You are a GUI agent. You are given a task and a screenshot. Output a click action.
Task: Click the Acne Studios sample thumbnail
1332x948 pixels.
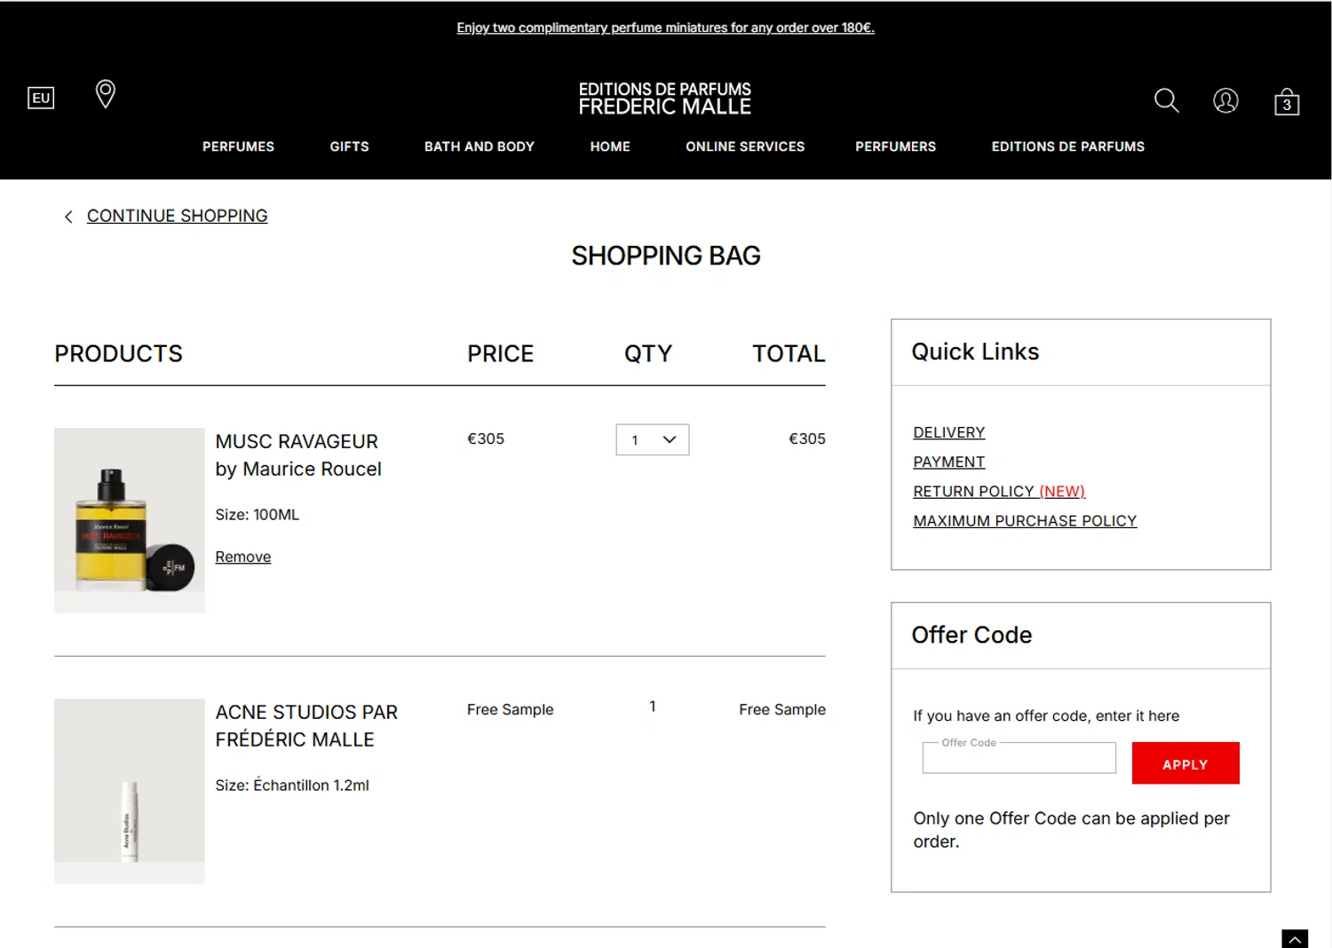click(130, 791)
